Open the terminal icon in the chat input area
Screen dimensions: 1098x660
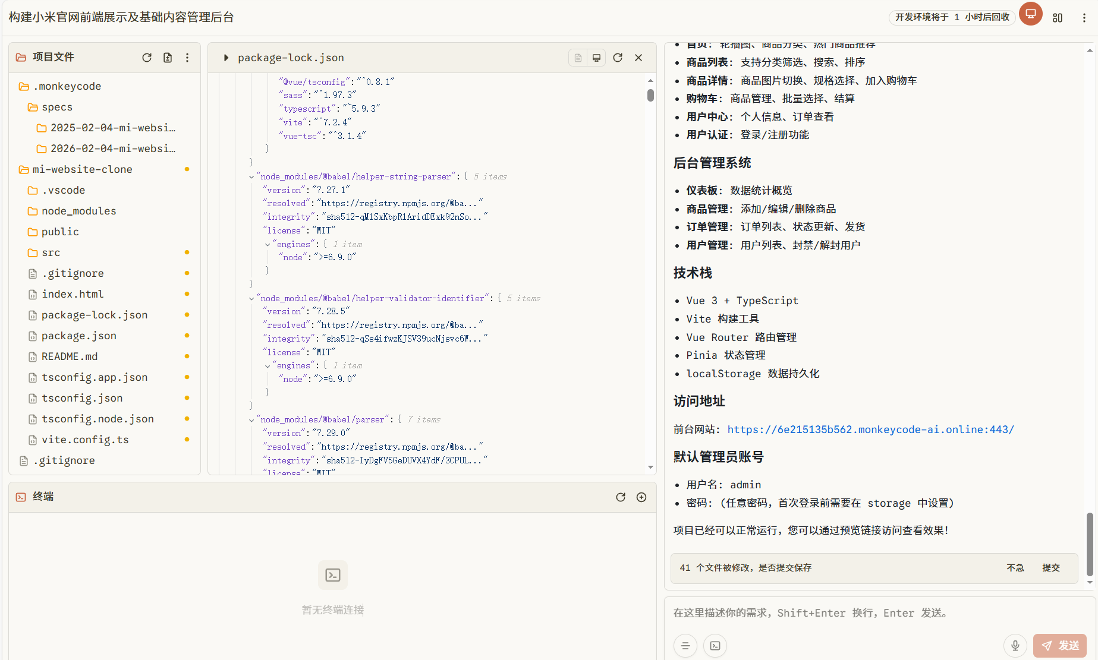715,646
